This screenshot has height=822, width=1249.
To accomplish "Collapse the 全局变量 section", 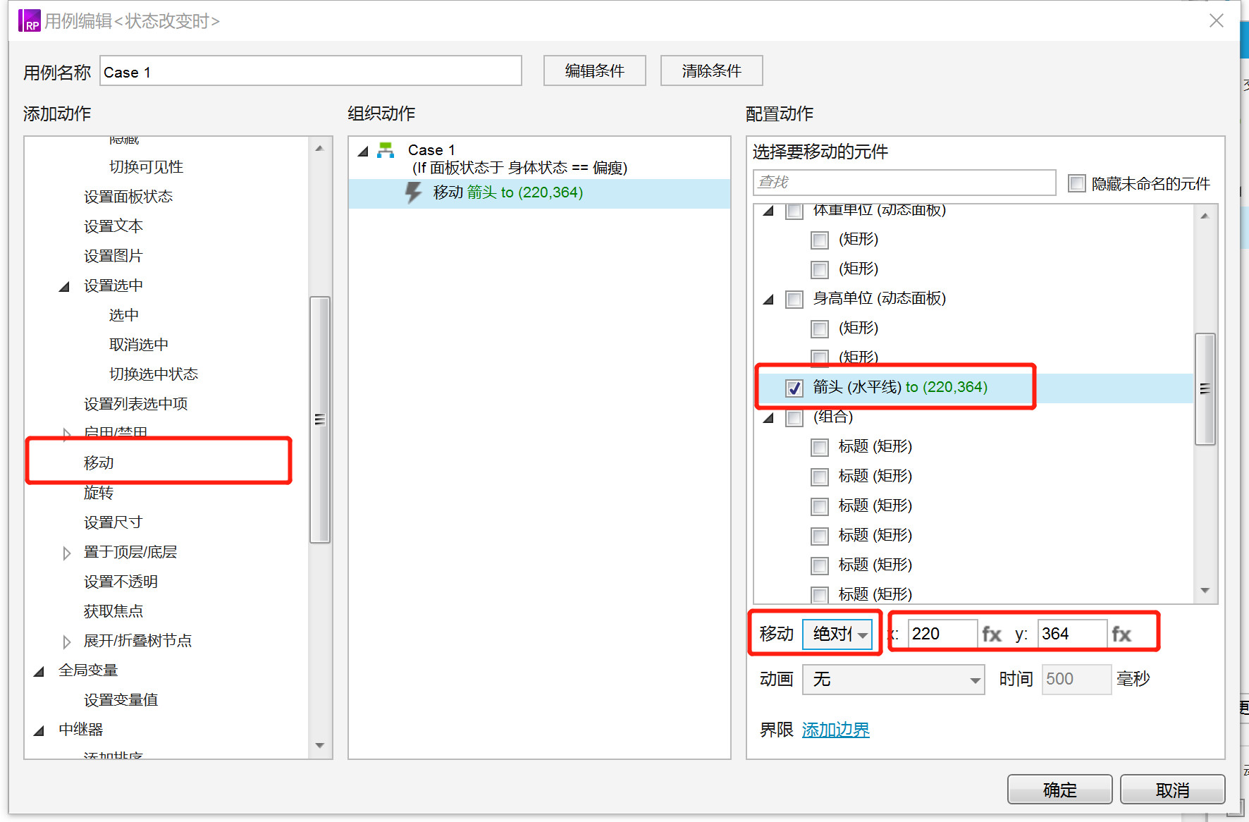I will (x=39, y=671).
